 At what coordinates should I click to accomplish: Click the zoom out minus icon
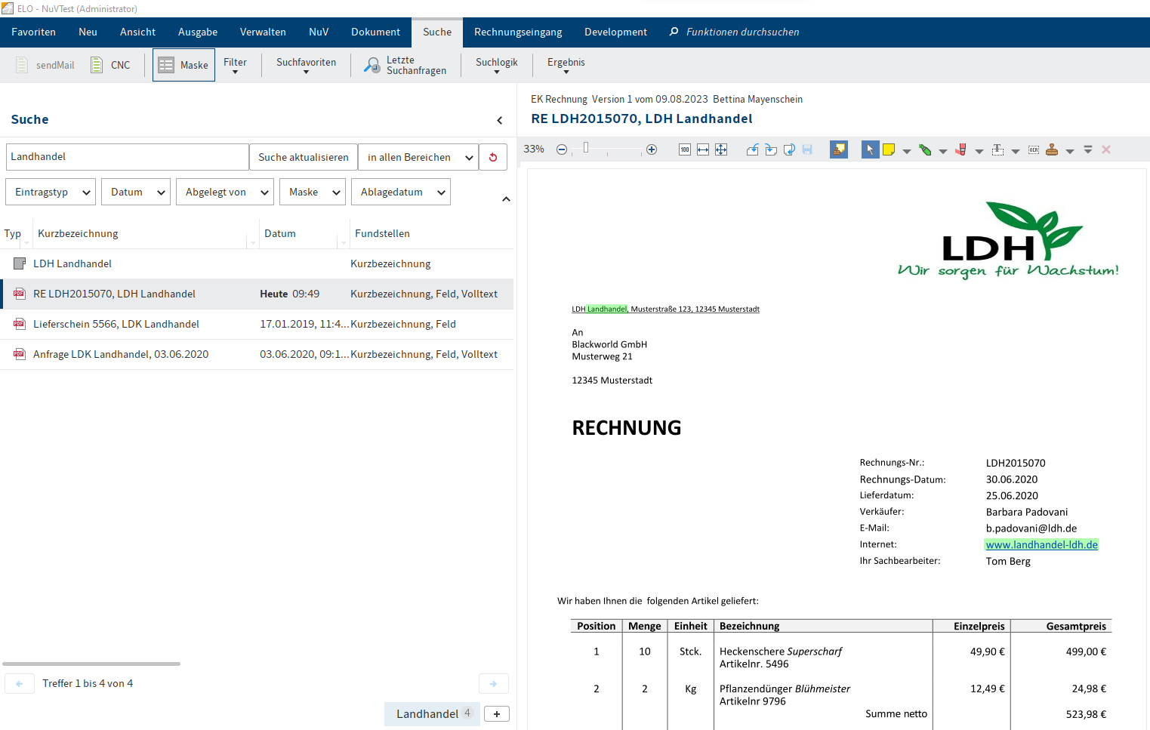pyautogui.click(x=562, y=149)
